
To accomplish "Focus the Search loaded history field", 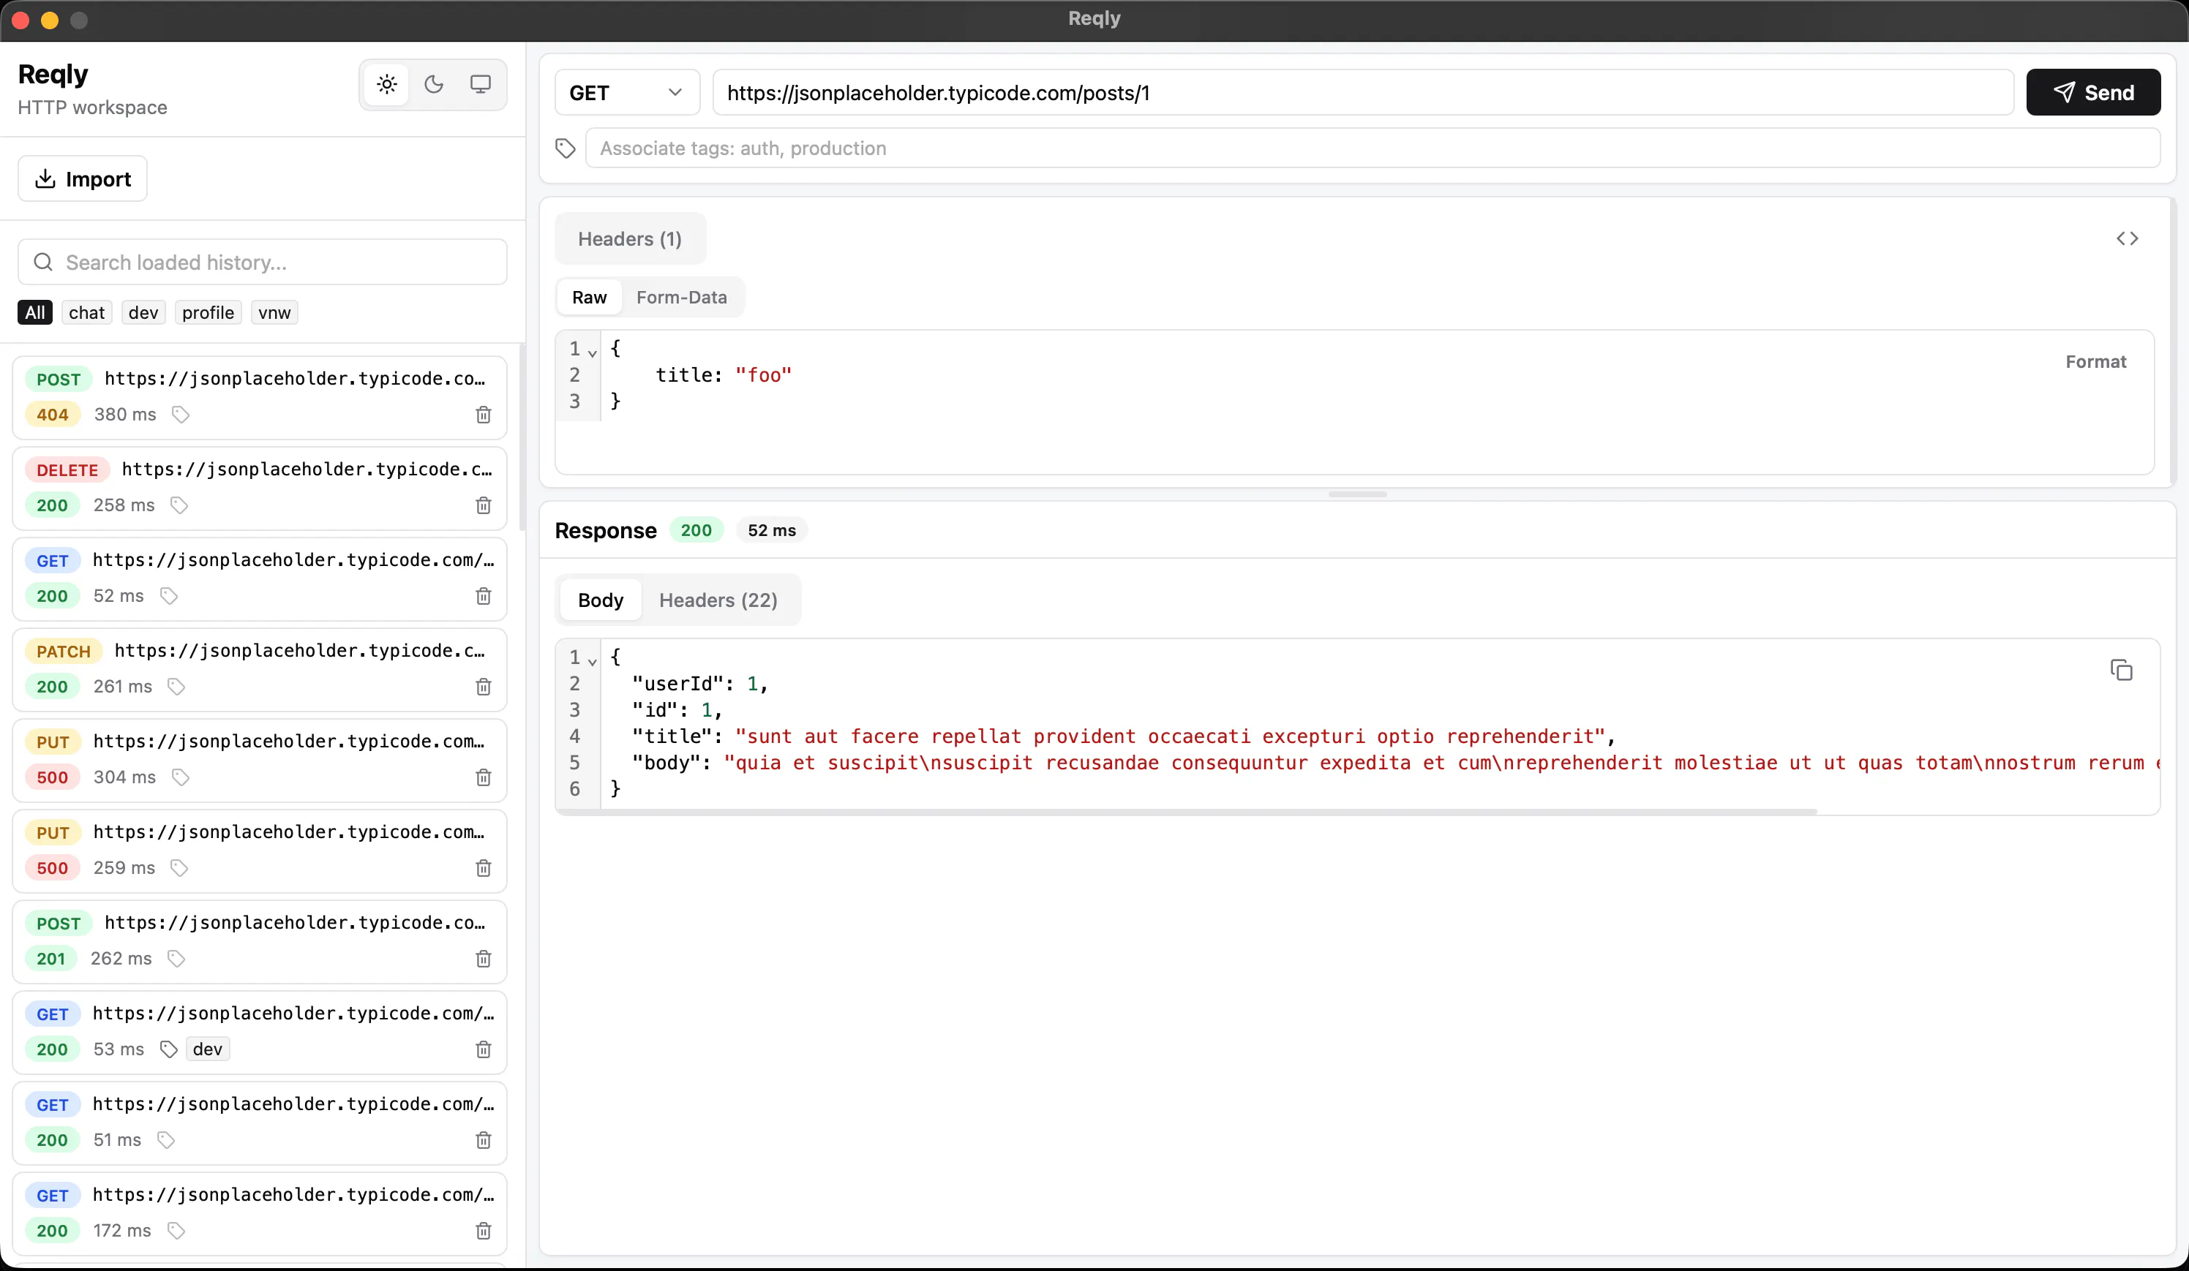I will click(263, 263).
